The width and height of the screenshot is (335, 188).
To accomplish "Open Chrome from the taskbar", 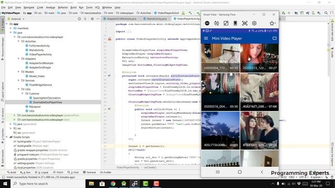I will (113, 183).
